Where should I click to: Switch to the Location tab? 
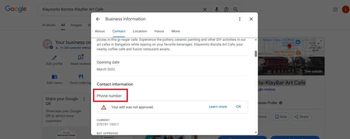[140, 31]
